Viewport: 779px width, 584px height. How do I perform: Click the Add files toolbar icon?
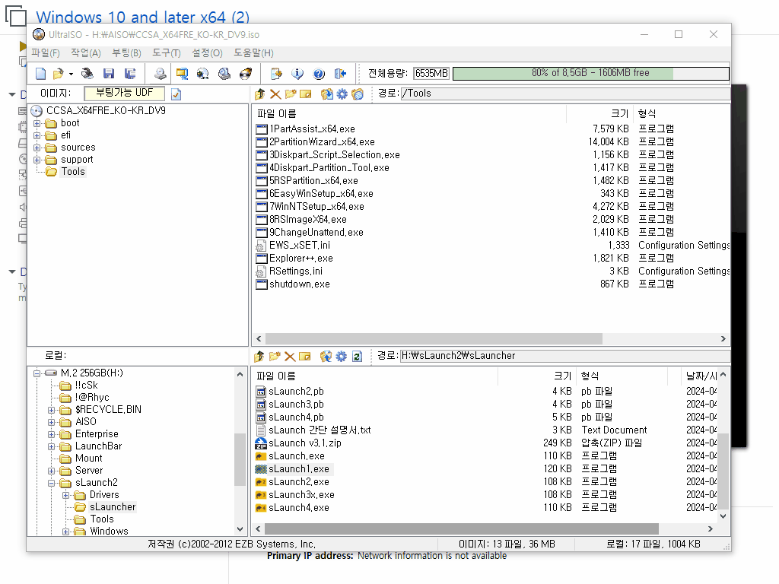click(x=276, y=74)
